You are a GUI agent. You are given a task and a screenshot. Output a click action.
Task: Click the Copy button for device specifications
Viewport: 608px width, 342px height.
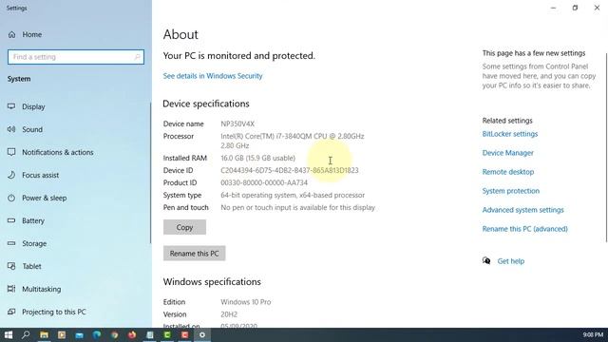184,227
